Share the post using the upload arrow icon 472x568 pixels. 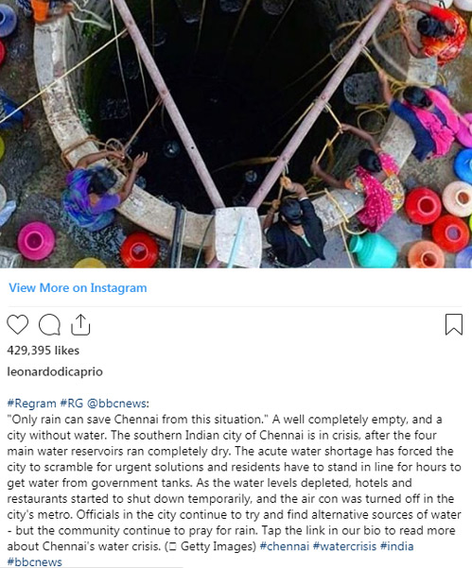point(80,324)
